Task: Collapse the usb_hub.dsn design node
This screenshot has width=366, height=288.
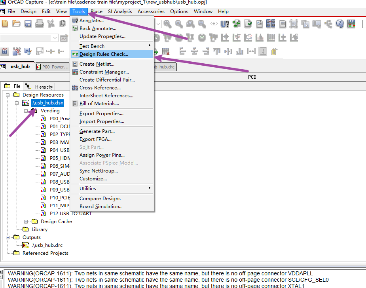Action: point(17,103)
